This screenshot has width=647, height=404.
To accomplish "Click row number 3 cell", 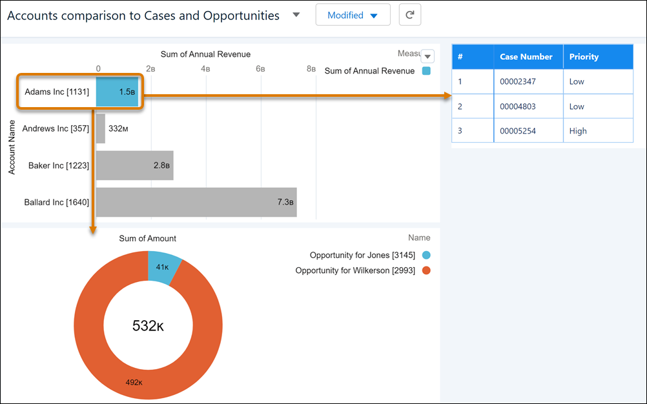I will click(473, 130).
